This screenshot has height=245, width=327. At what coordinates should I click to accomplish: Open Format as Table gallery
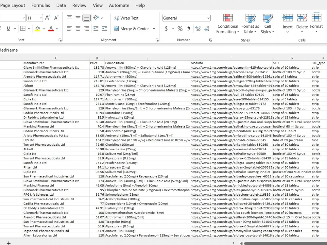click(250, 24)
